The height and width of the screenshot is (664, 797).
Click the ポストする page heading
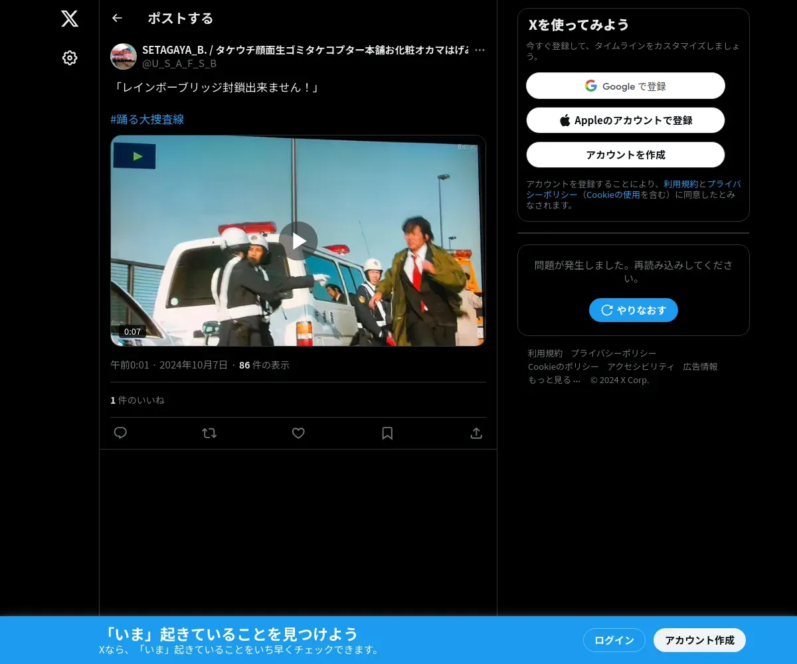coord(181,18)
